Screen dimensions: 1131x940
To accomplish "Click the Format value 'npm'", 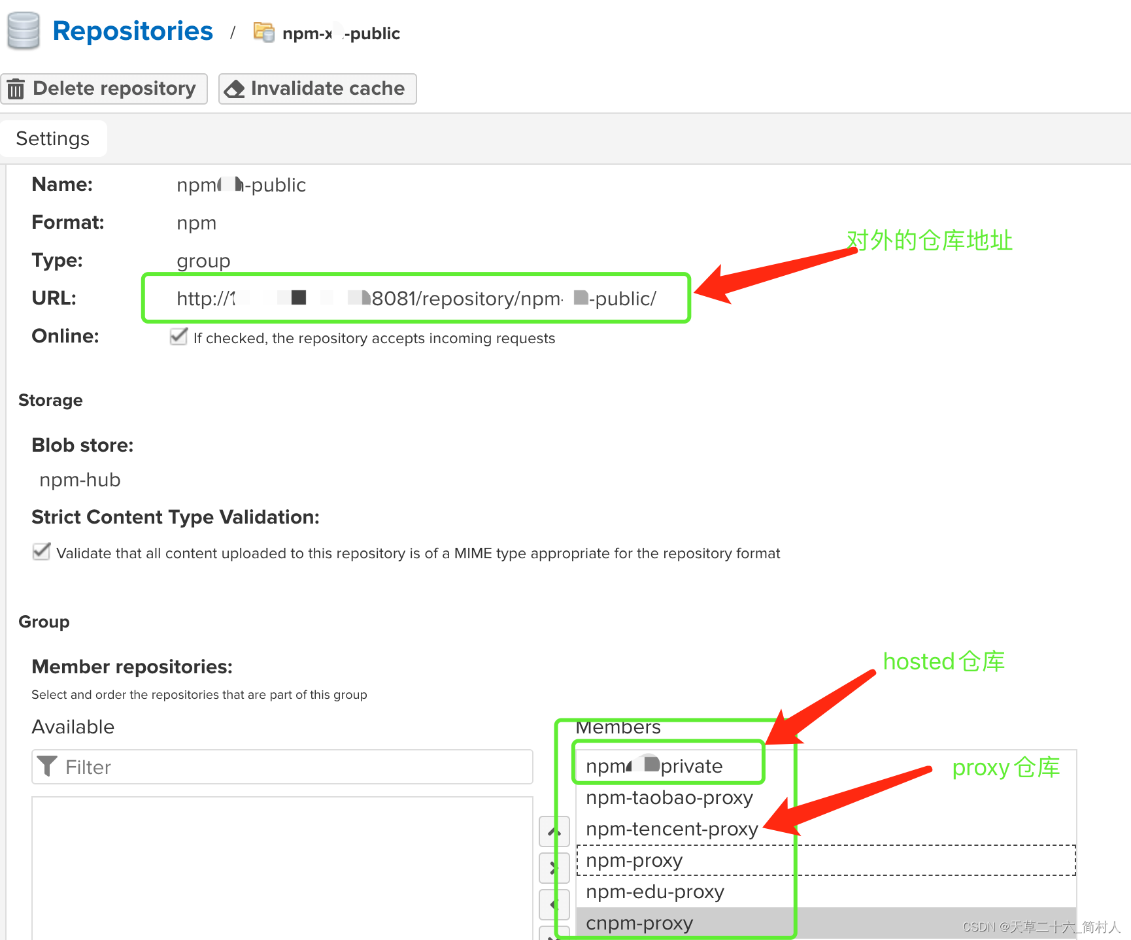I will click(x=196, y=224).
